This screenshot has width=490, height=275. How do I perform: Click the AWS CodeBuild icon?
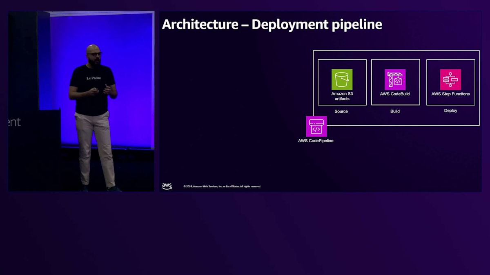tap(395, 79)
